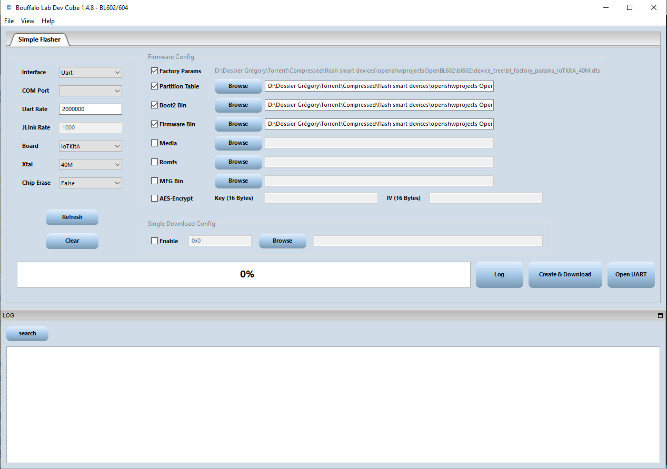Click the Open UART button
The width and height of the screenshot is (667, 469).
631,275
